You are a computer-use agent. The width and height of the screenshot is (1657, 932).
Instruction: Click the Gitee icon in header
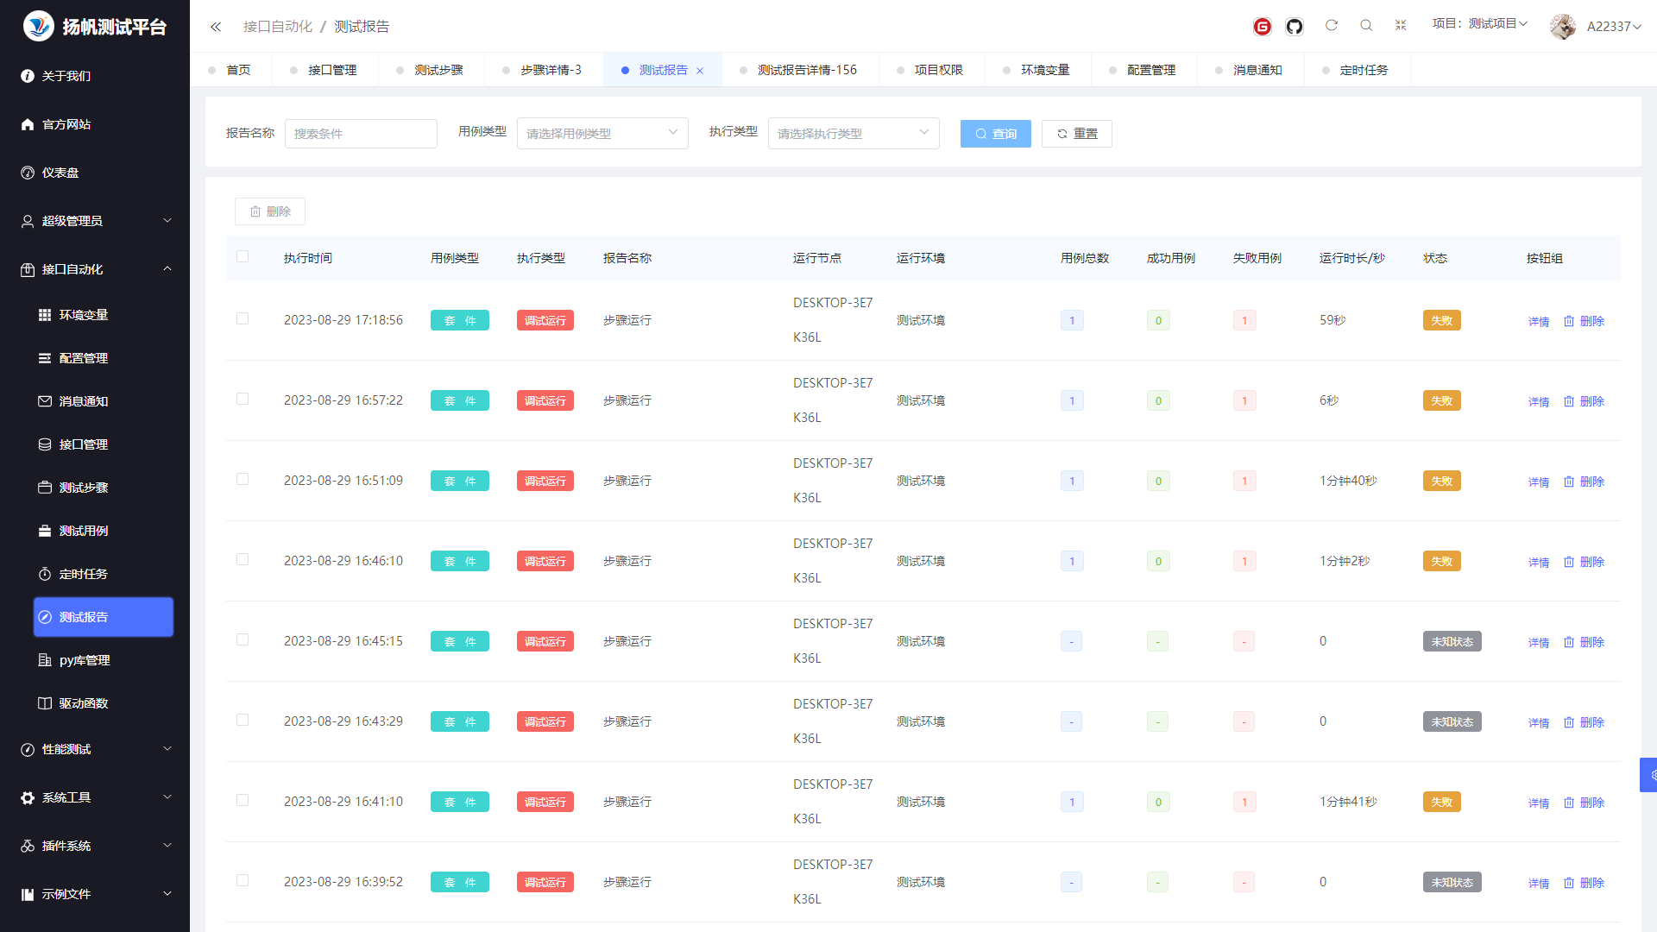[x=1262, y=27]
